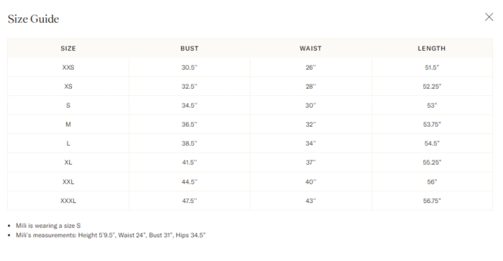Click the Size Guide heading
This screenshot has width=503, height=261.
click(33, 19)
